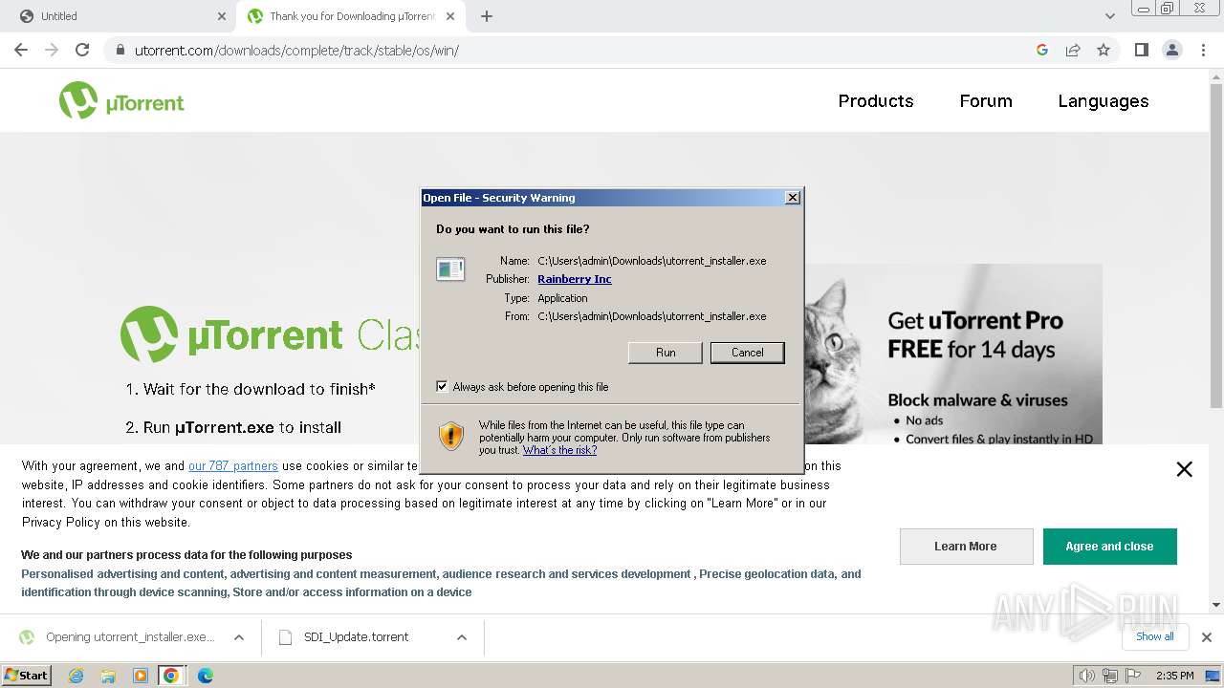This screenshot has width=1224, height=688.
Task: Click the µTorrent logo in header
Action: (121, 100)
